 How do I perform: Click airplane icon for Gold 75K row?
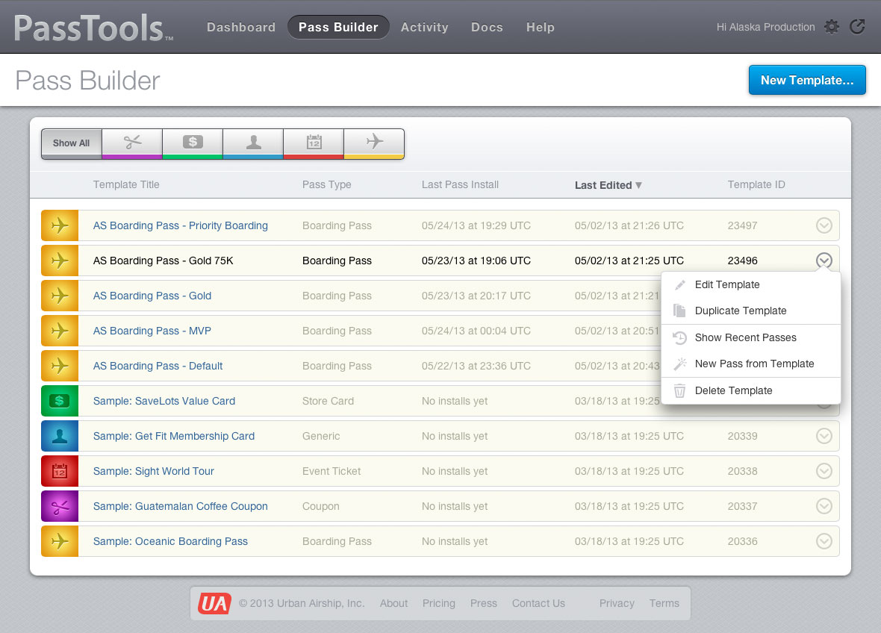coord(60,261)
